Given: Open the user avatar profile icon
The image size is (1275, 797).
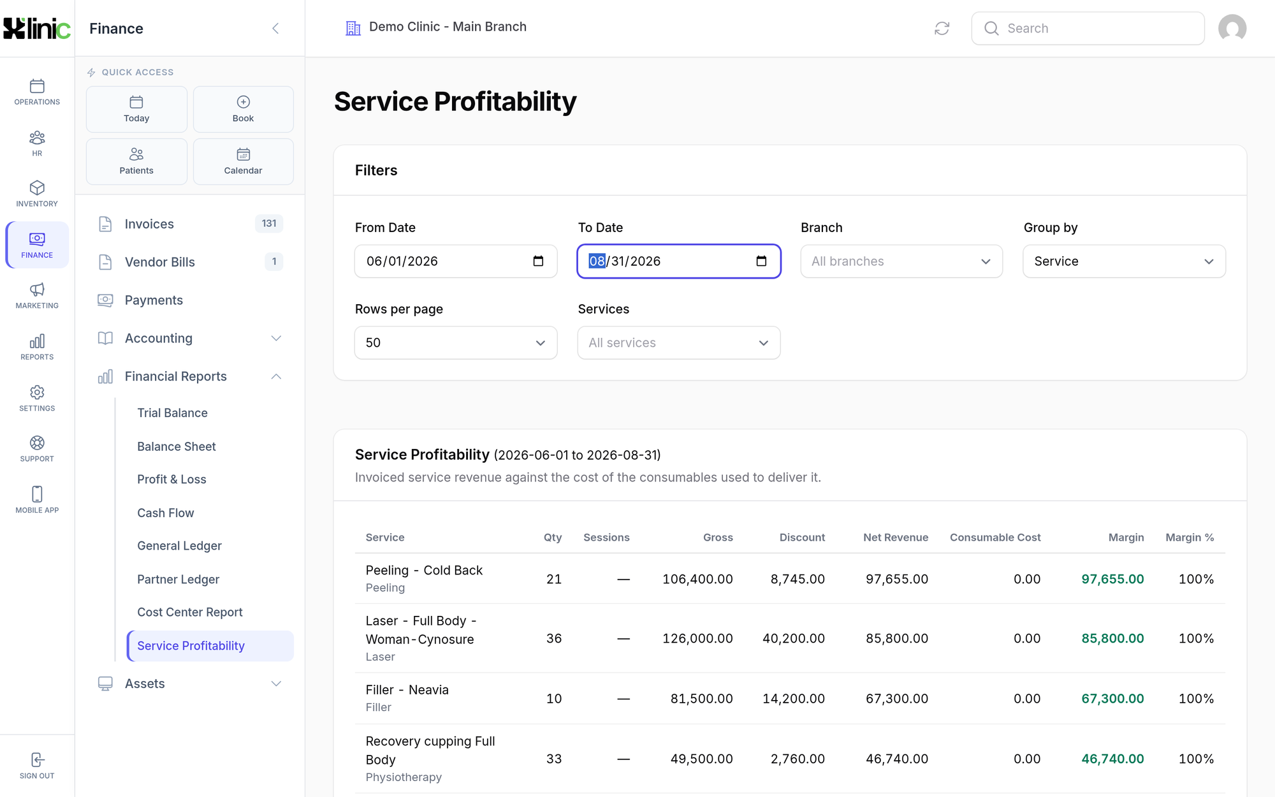Looking at the screenshot, I should click(x=1232, y=28).
